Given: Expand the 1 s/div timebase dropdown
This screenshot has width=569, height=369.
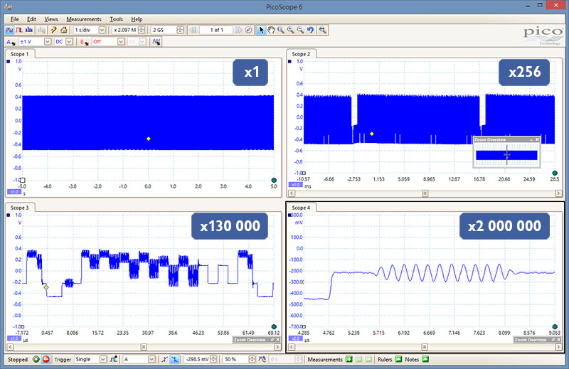Looking at the screenshot, I should coord(102,30).
